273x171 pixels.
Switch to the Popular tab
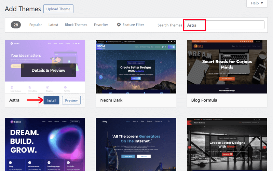(36, 25)
